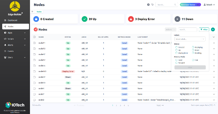Click the 11 Down summary card
Image resolution: width=218 pixels, height=114 pixels.
[195, 19]
